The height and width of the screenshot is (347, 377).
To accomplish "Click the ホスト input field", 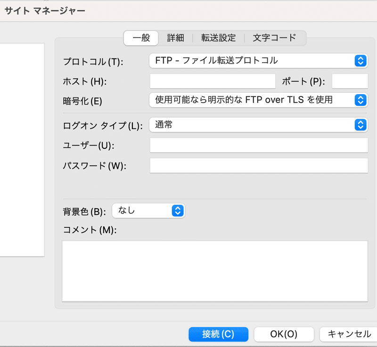I will [x=212, y=81].
